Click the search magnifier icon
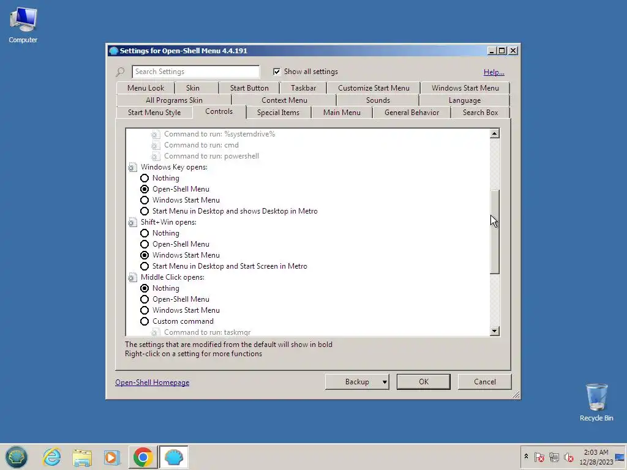This screenshot has height=470, width=627. click(x=120, y=72)
